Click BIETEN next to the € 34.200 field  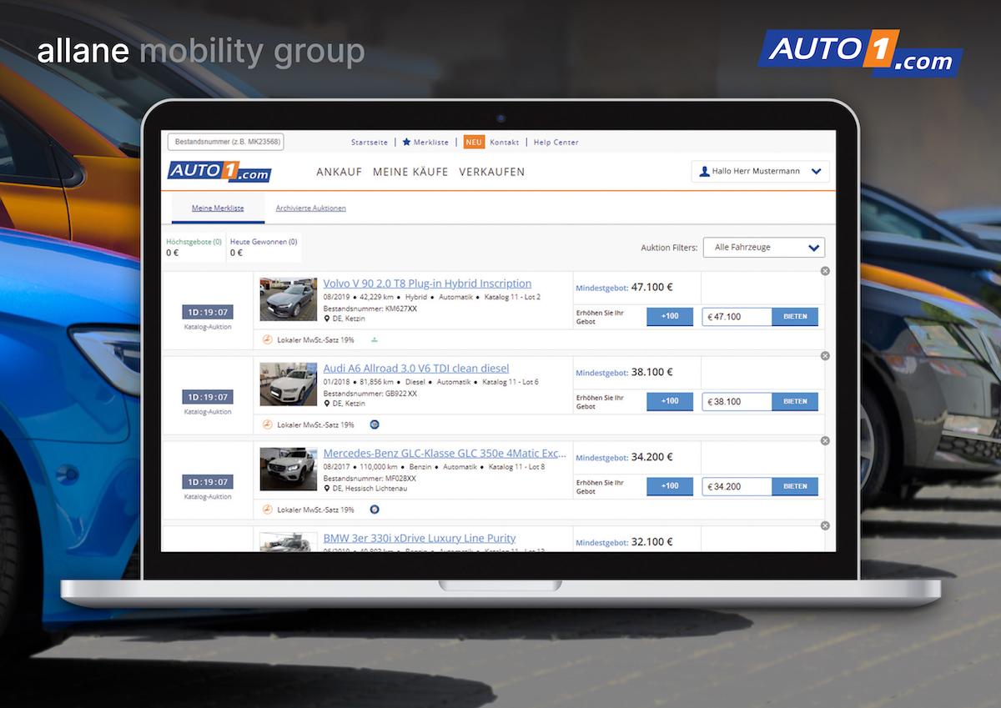795,486
